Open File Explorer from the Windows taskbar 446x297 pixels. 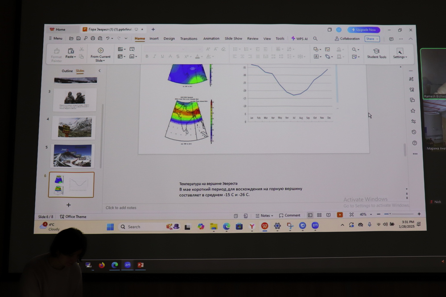[x=214, y=226]
